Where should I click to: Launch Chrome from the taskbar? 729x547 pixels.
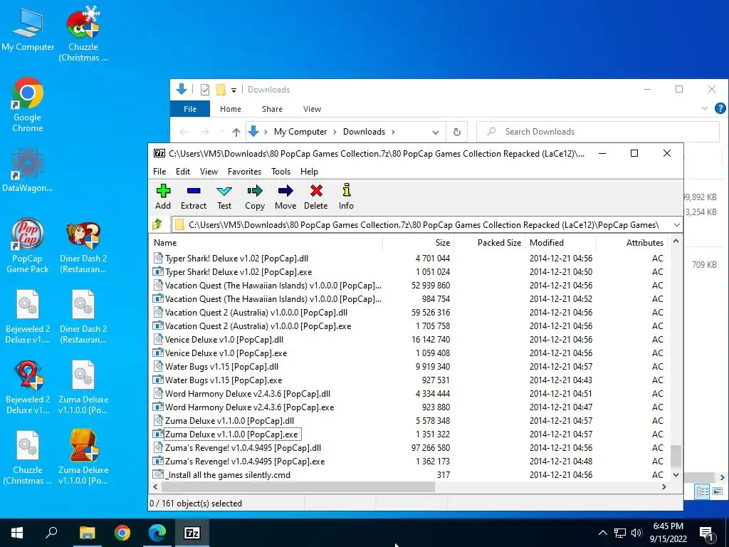122,533
